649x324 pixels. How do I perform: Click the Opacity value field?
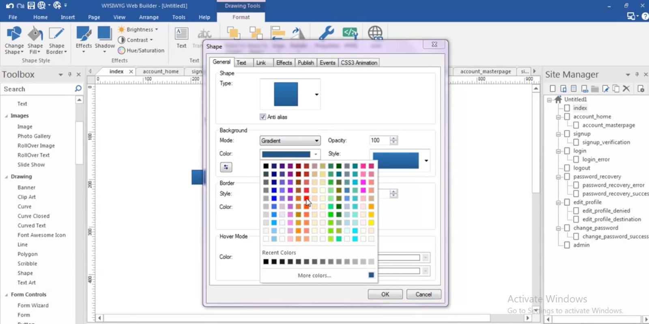(380, 140)
